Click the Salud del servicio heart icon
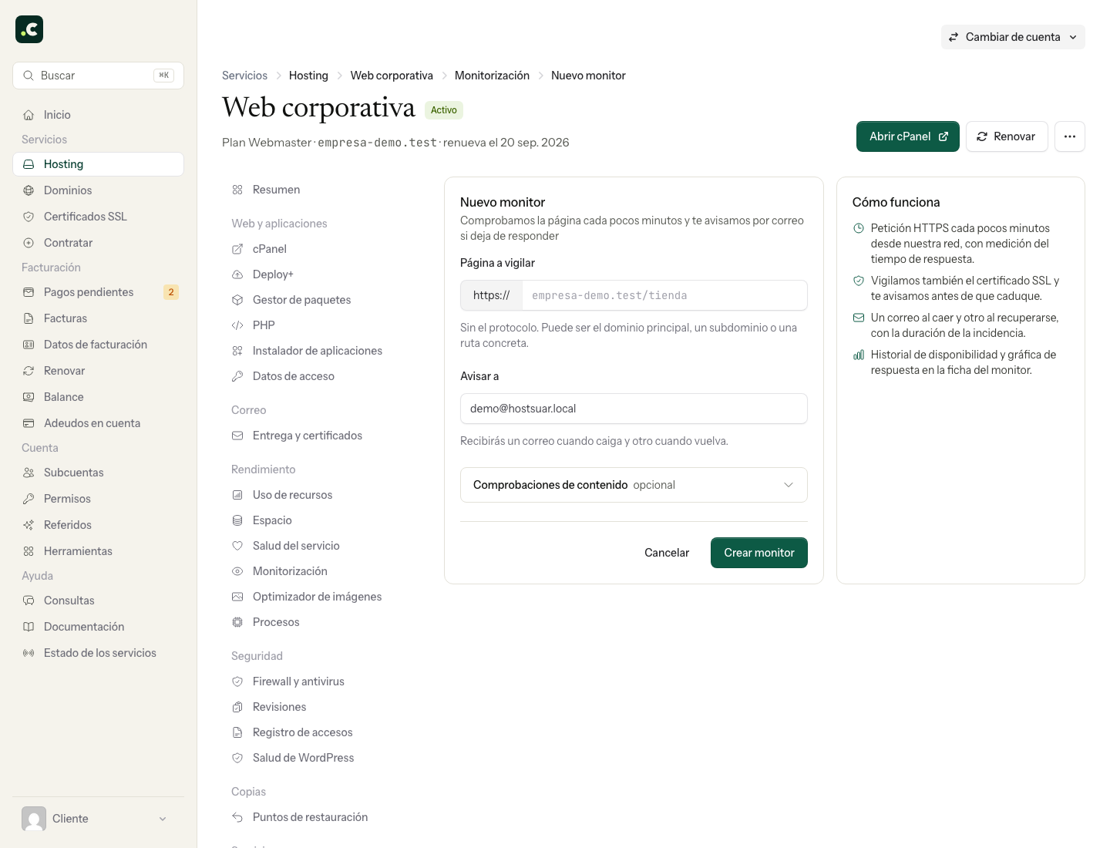The height and width of the screenshot is (848, 1110). [x=237, y=546]
